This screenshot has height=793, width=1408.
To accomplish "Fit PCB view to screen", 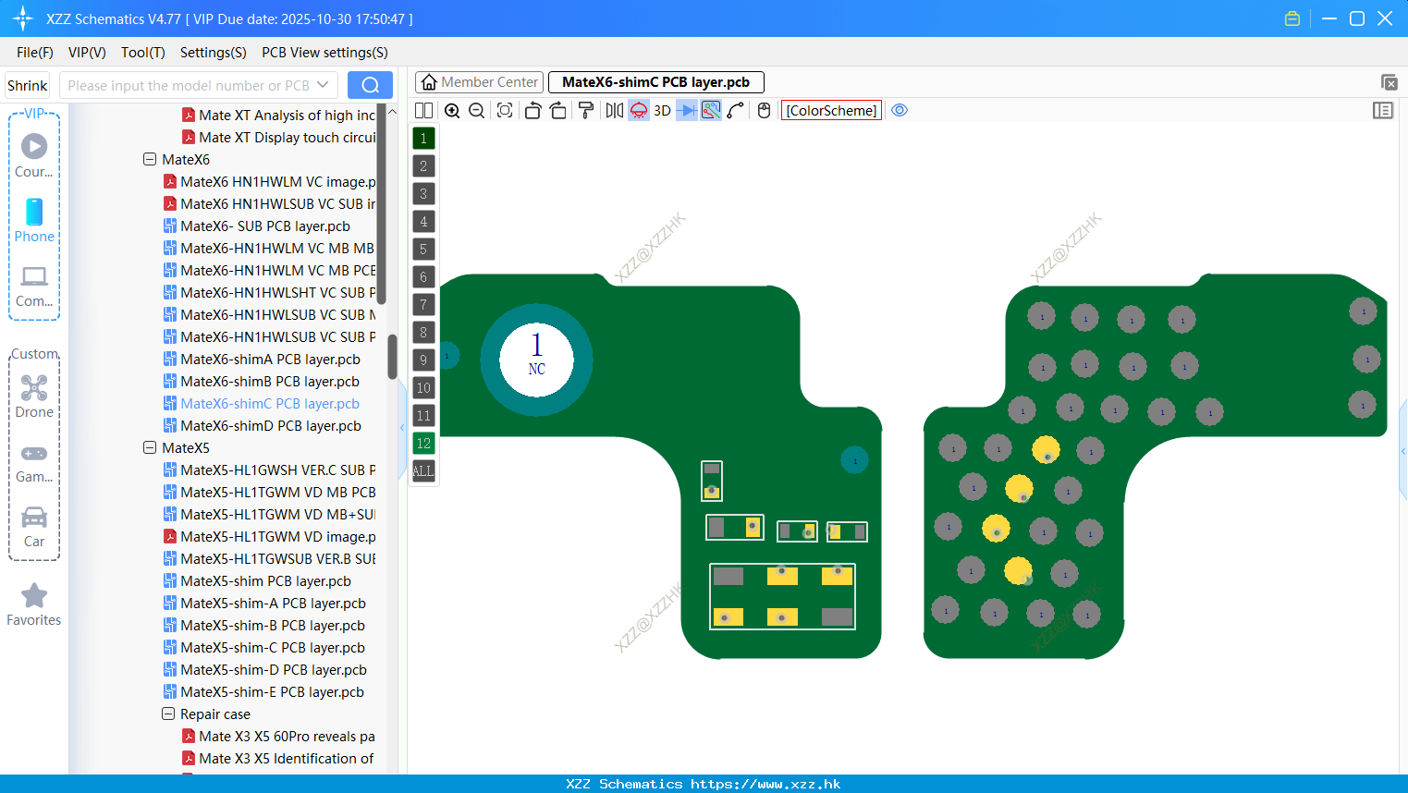I will (505, 110).
